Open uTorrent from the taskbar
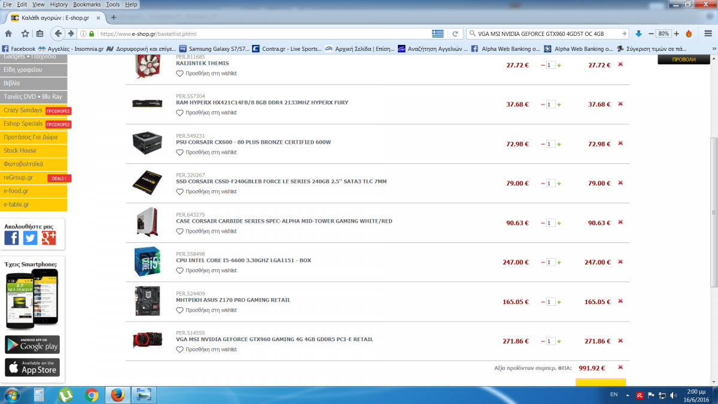 [65, 395]
